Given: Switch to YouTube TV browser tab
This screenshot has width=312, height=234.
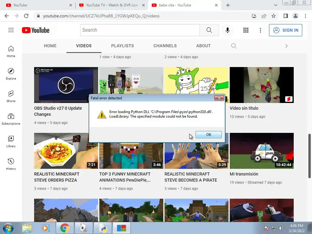Looking at the screenshot, I should tap(112, 5).
